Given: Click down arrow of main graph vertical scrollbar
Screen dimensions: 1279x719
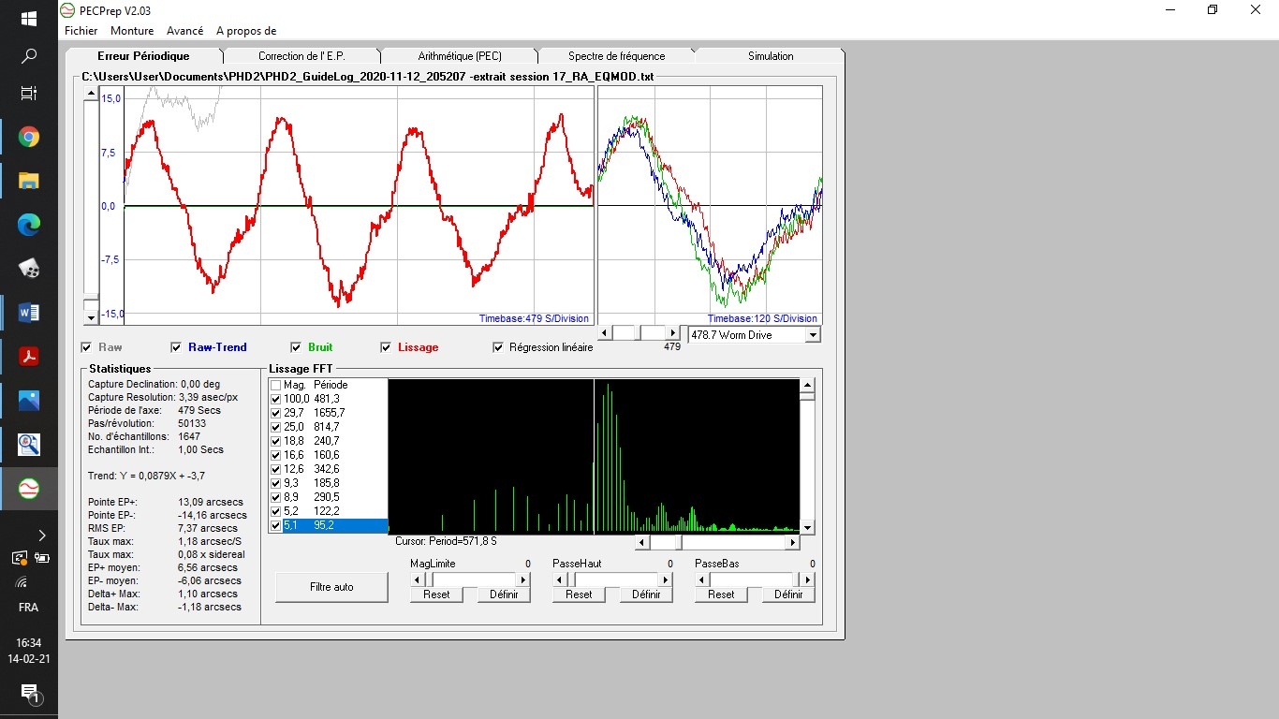Looking at the screenshot, I should [x=91, y=317].
